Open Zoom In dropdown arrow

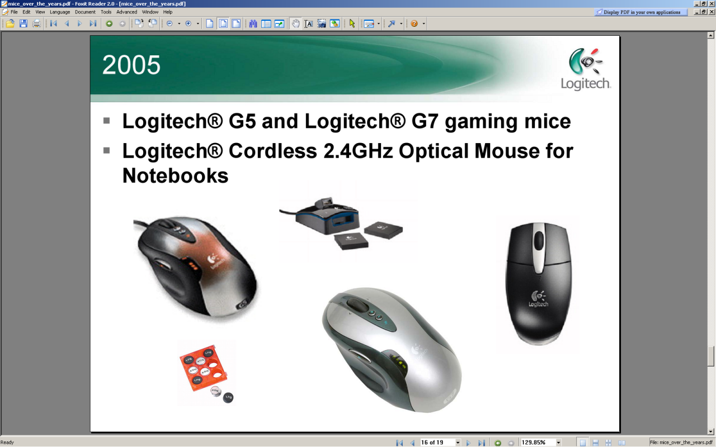point(198,23)
